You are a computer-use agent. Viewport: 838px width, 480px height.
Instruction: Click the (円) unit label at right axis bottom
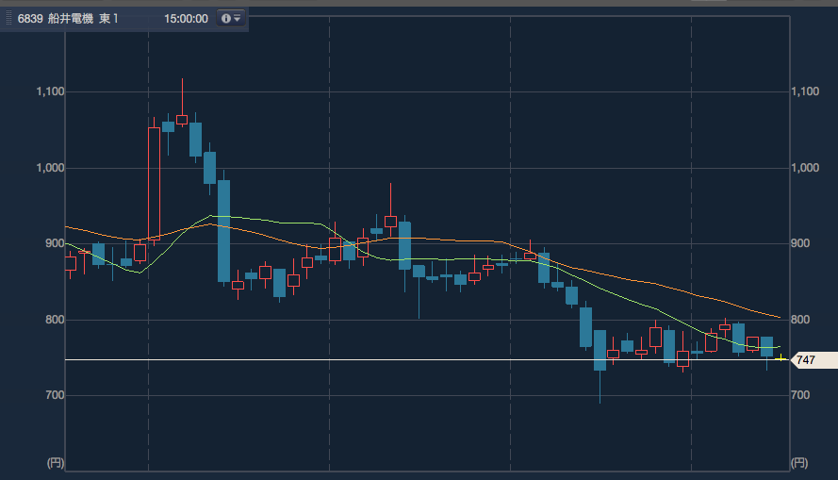[799, 463]
